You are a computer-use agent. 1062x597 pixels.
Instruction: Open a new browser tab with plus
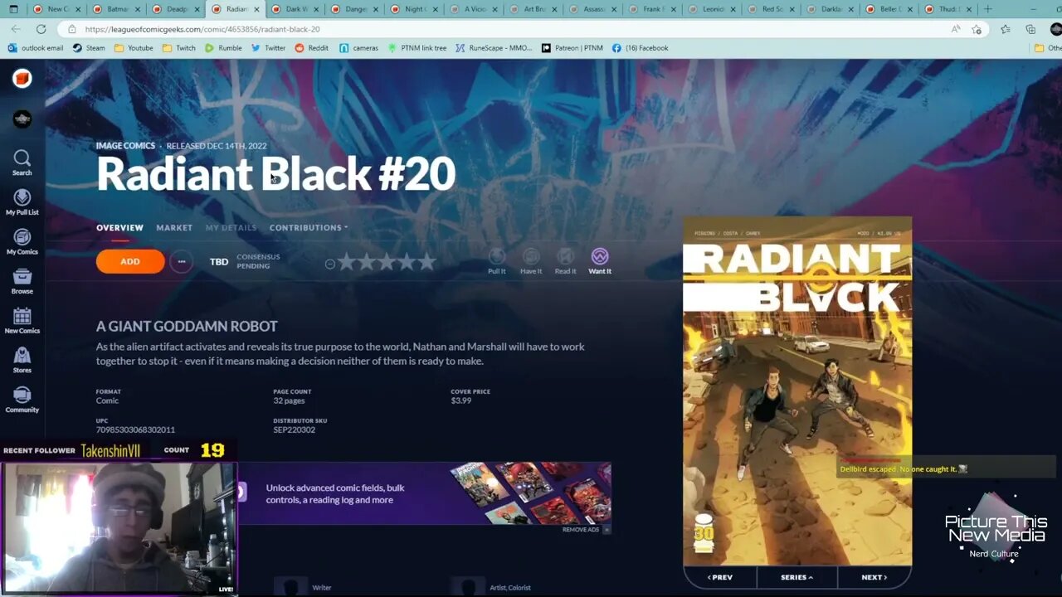tap(987, 9)
